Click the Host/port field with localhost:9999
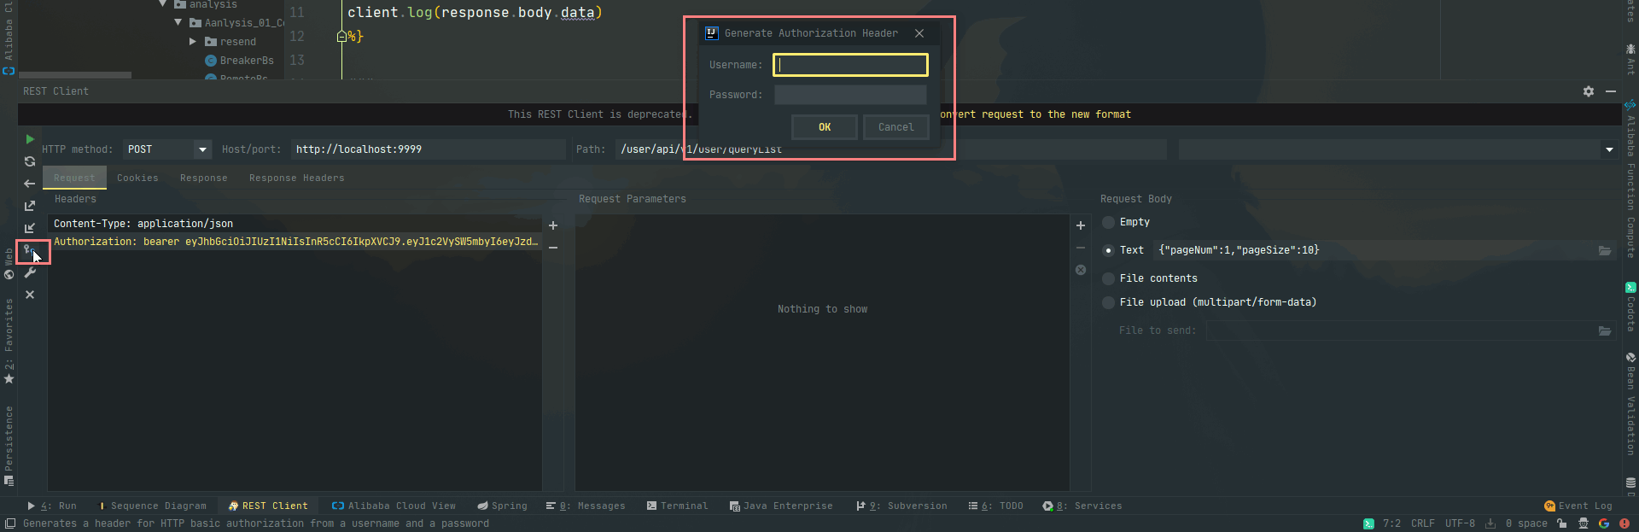 click(428, 149)
